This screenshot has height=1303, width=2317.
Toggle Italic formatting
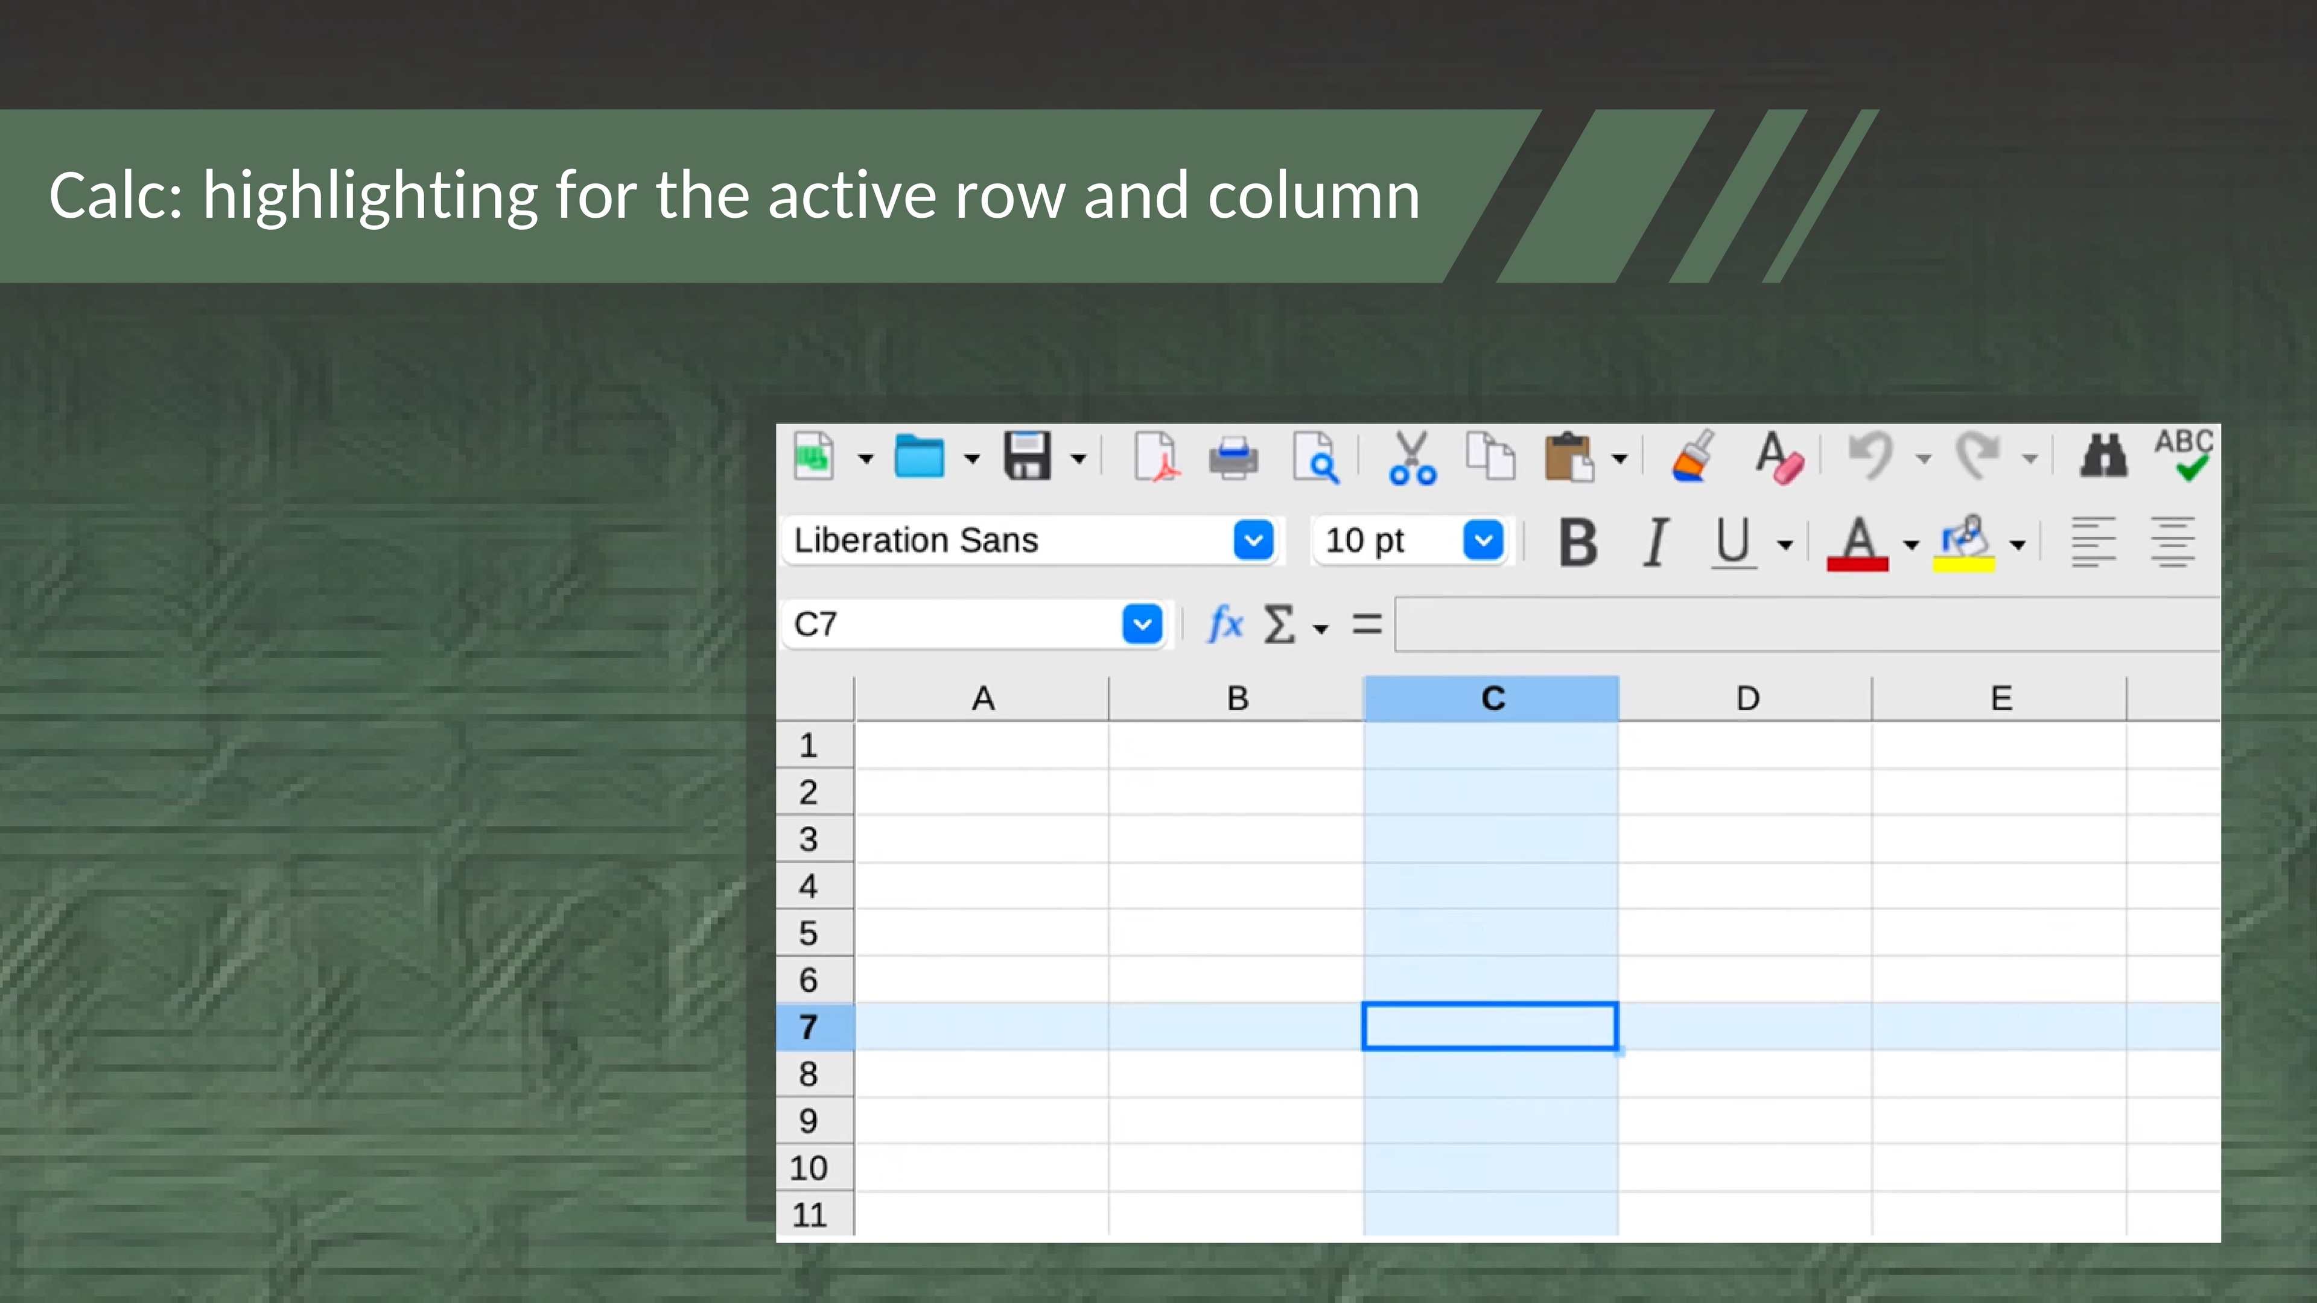point(1655,542)
